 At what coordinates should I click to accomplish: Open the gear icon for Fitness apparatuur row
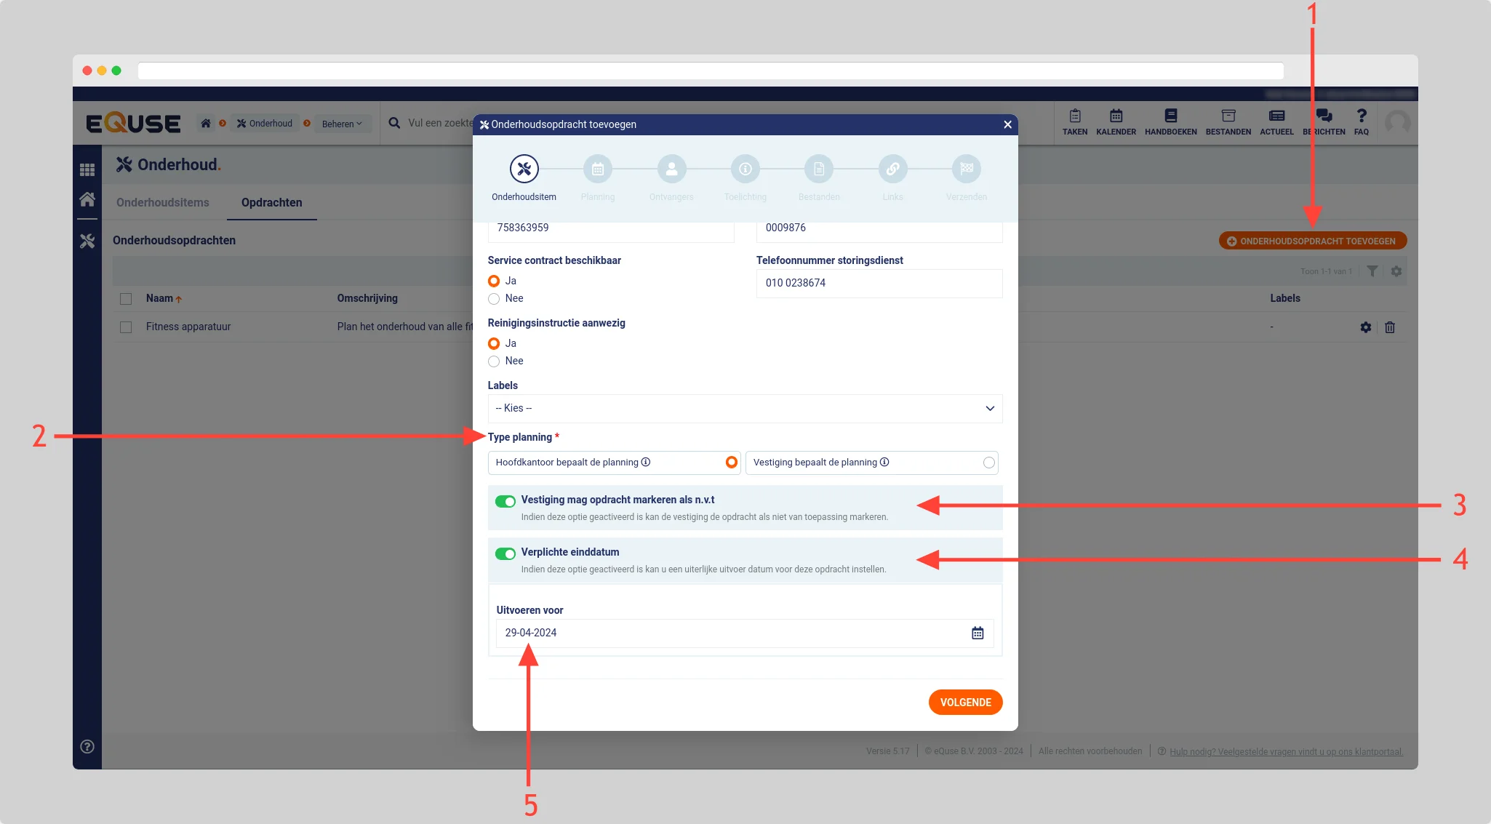pyautogui.click(x=1365, y=327)
